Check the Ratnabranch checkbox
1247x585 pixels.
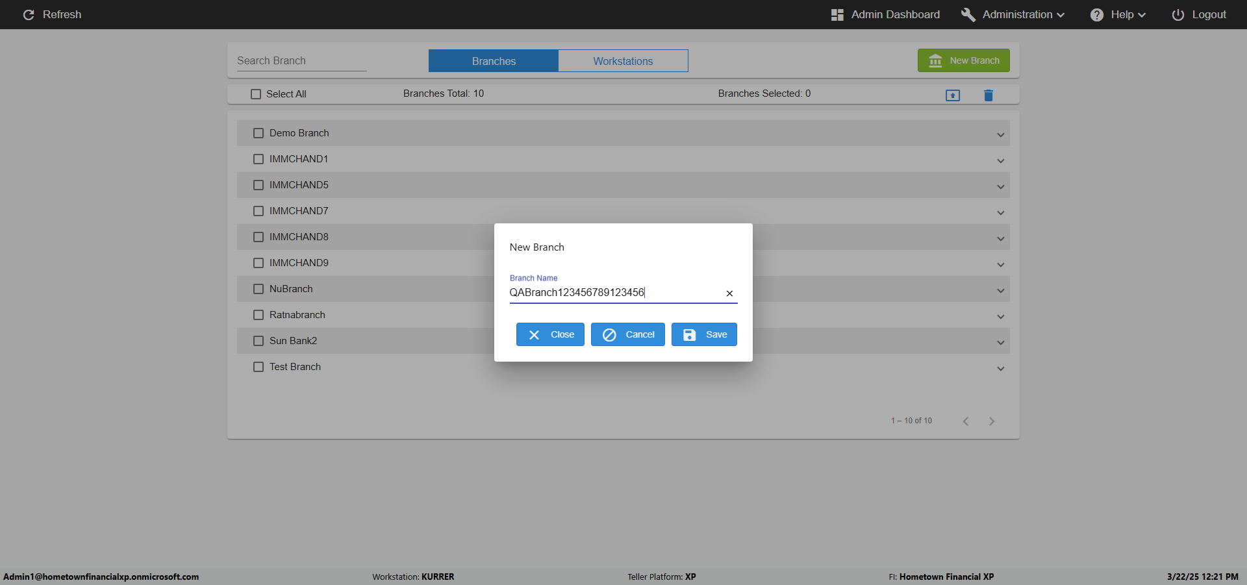pyautogui.click(x=258, y=315)
